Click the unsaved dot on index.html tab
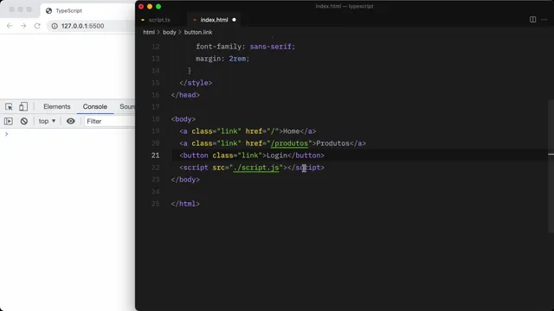554x311 pixels. click(234, 20)
